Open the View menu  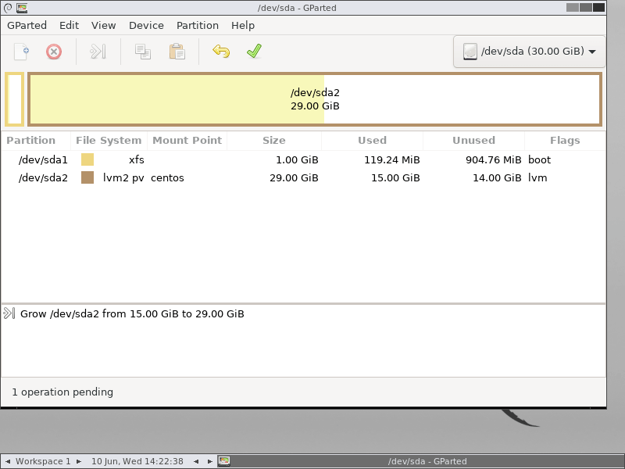tap(104, 25)
